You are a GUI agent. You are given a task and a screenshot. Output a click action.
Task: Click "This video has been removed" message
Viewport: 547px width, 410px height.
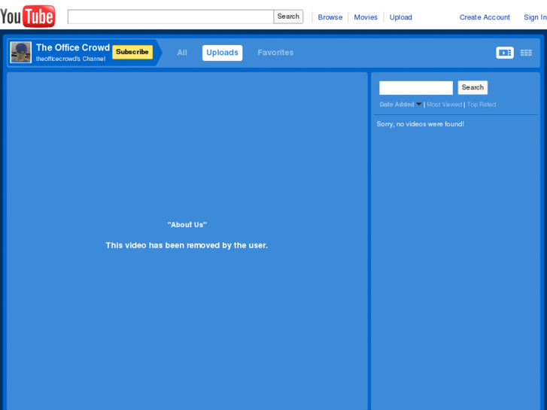187,245
